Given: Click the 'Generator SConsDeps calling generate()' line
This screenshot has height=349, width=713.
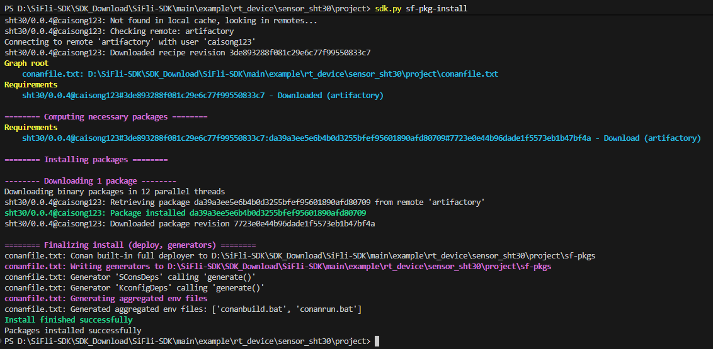Looking at the screenshot, I should coord(134,277).
